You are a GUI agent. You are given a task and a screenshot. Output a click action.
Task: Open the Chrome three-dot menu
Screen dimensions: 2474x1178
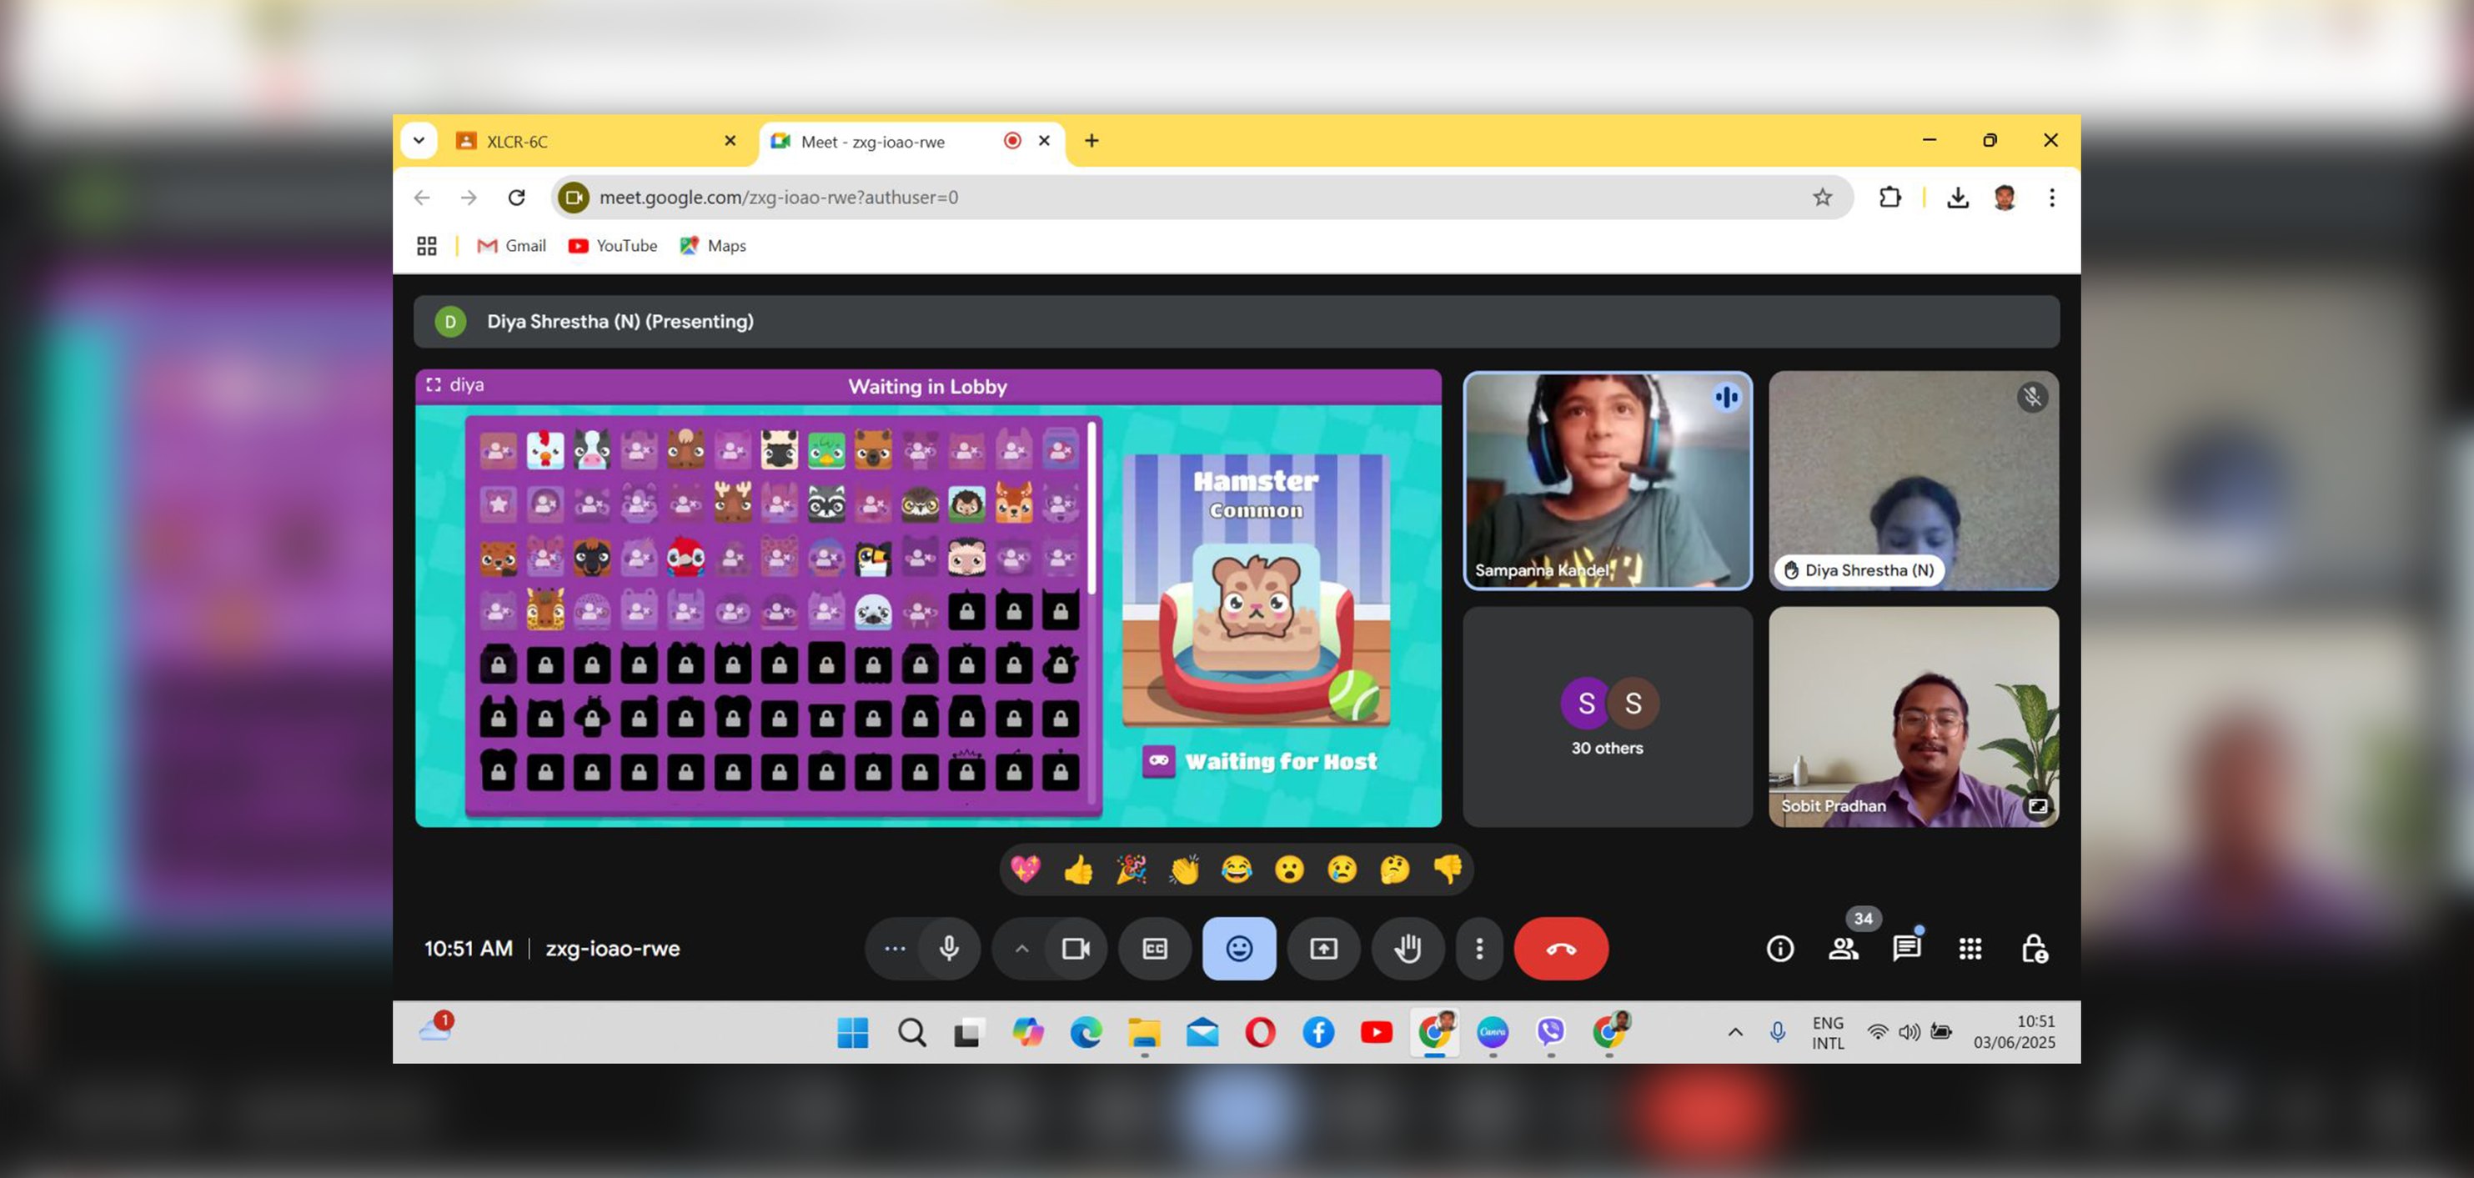[2051, 197]
